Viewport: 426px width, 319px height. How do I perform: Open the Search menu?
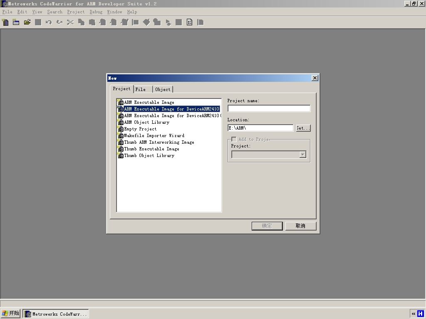54,12
